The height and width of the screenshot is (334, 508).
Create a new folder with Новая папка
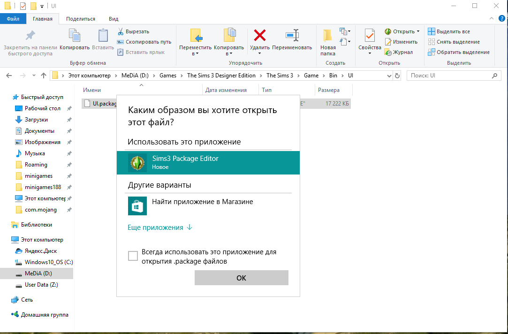[x=328, y=42]
